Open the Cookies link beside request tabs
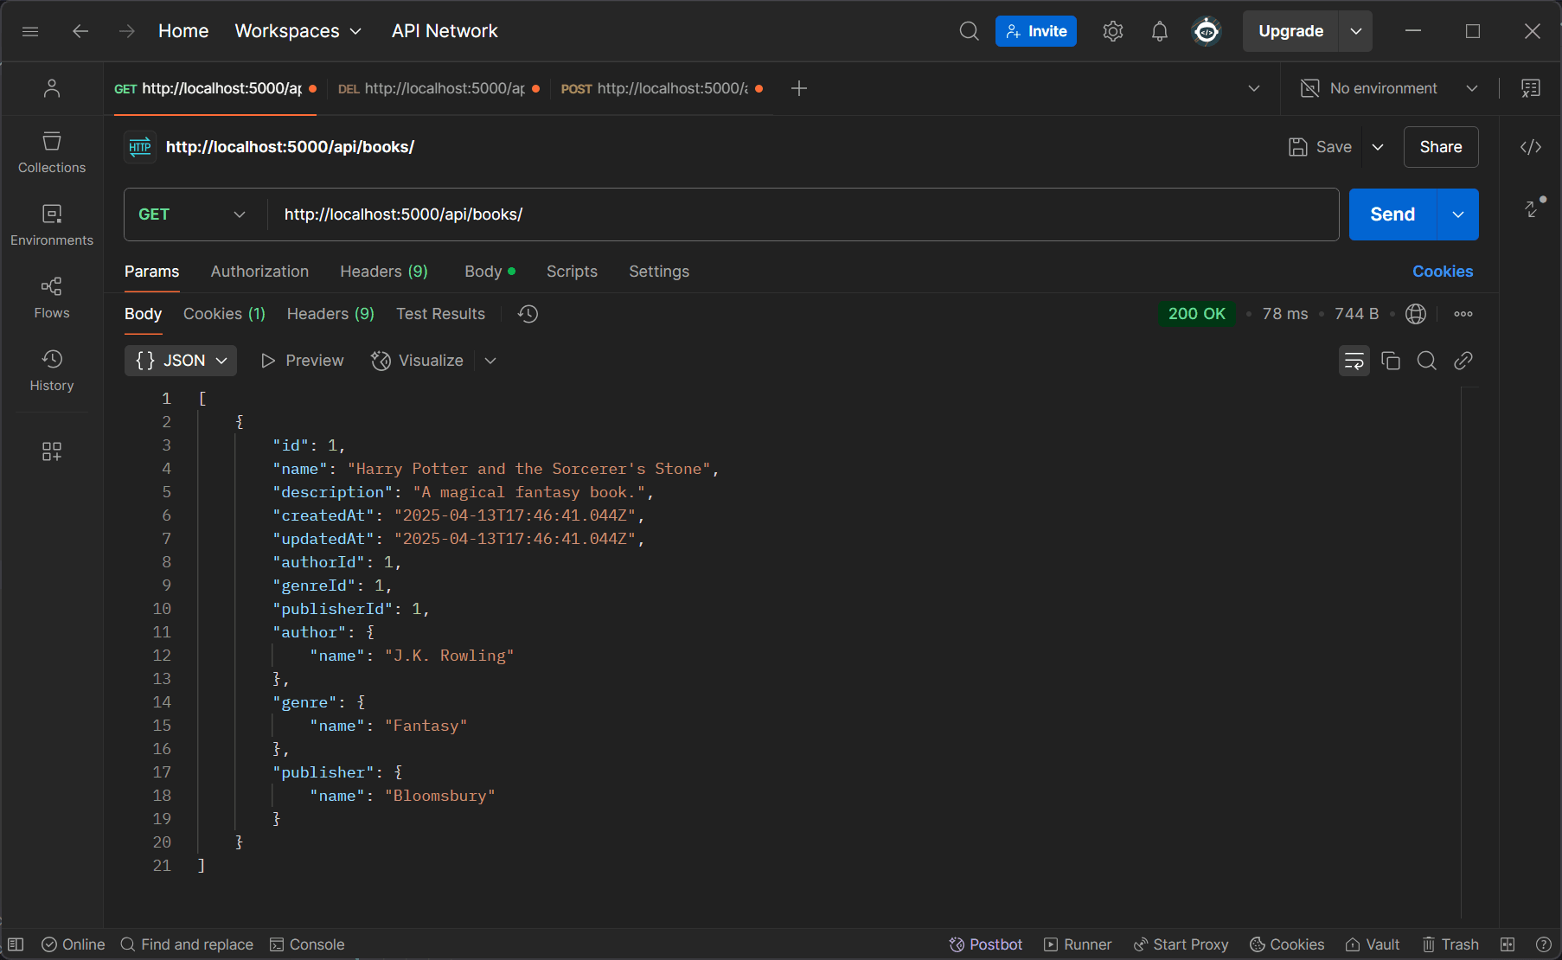Image resolution: width=1562 pixels, height=960 pixels. click(1443, 272)
